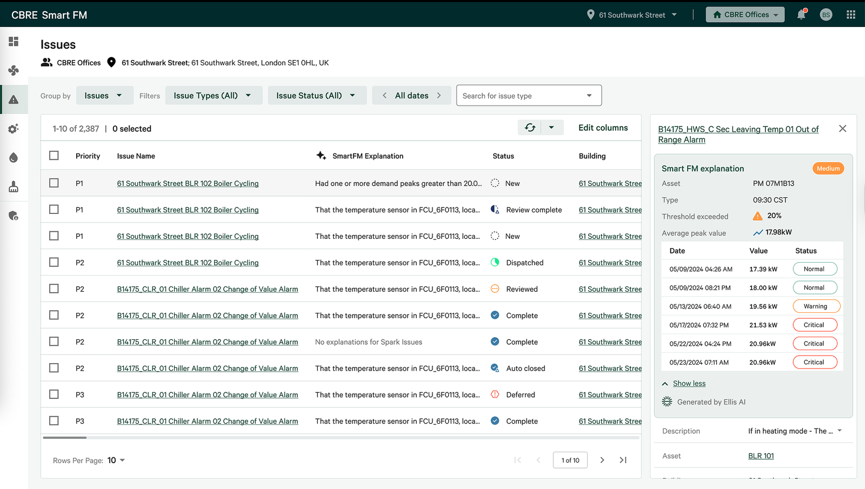The width and height of the screenshot is (865, 489).
Task: Check the row with Dispatched status
Action: [x=54, y=262]
